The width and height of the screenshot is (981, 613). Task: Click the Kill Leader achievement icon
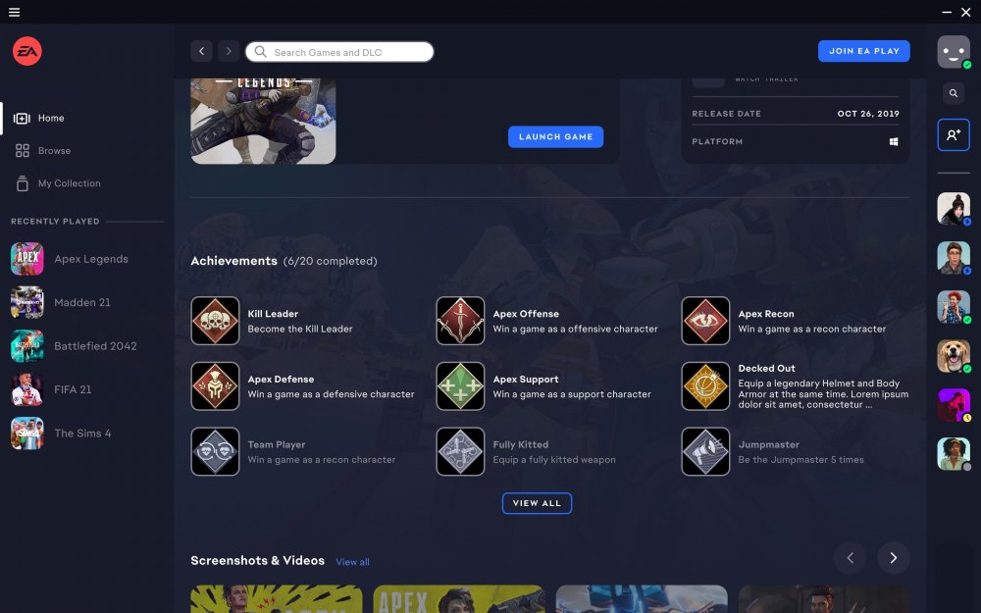point(215,321)
